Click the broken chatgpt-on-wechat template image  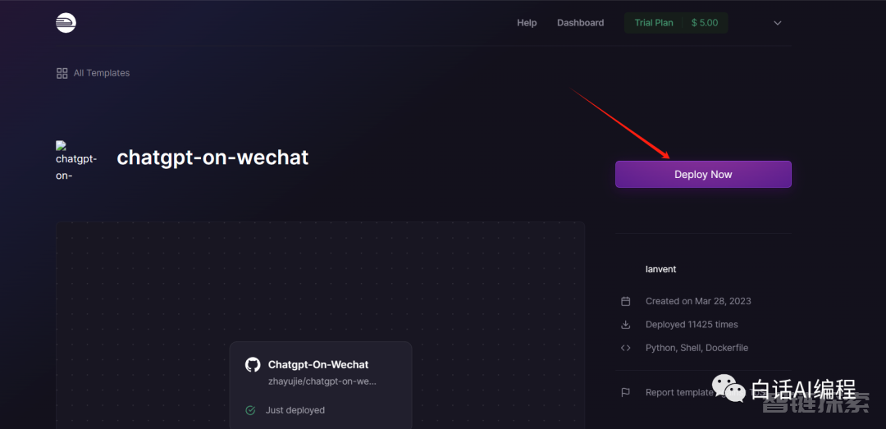[x=76, y=161]
